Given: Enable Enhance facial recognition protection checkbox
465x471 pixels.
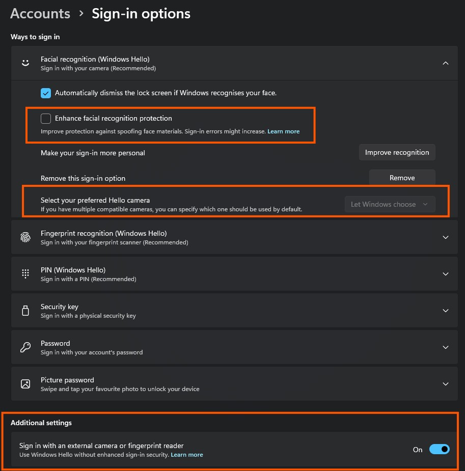Looking at the screenshot, I should [x=46, y=119].
